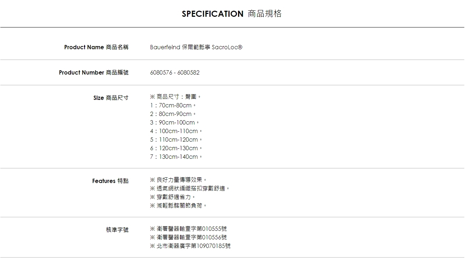The image size is (465, 259).
Task: Select size 6: 120cm-130cm line
Action: (x=176, y=148)
